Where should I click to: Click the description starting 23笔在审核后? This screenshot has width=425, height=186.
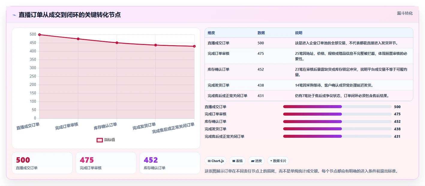(x=352, y=72)
